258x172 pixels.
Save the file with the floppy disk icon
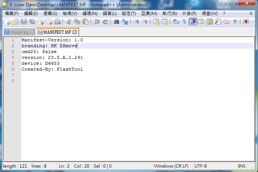(24, 22)
